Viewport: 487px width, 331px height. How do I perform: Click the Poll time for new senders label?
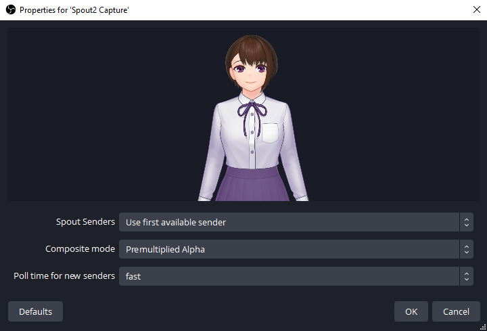pyautogui.click(x=64, y=275)
